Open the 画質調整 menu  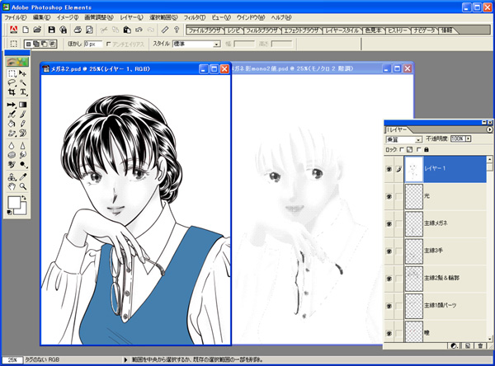tap(99, 17)
